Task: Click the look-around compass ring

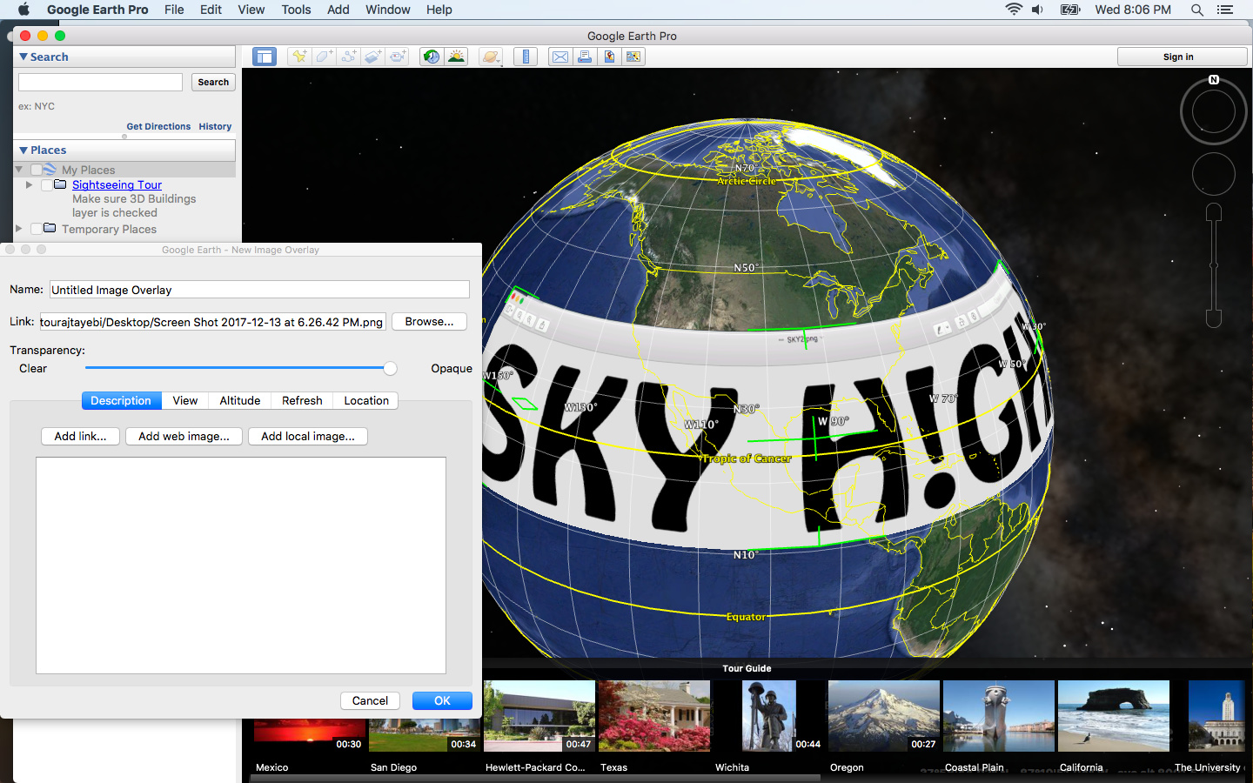Action: (x=1214, y=113)
